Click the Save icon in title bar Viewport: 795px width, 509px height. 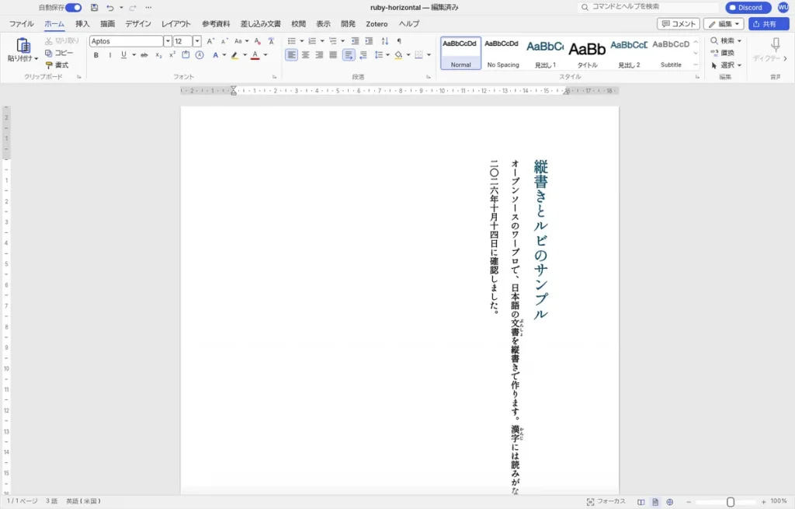coord(94,8)
